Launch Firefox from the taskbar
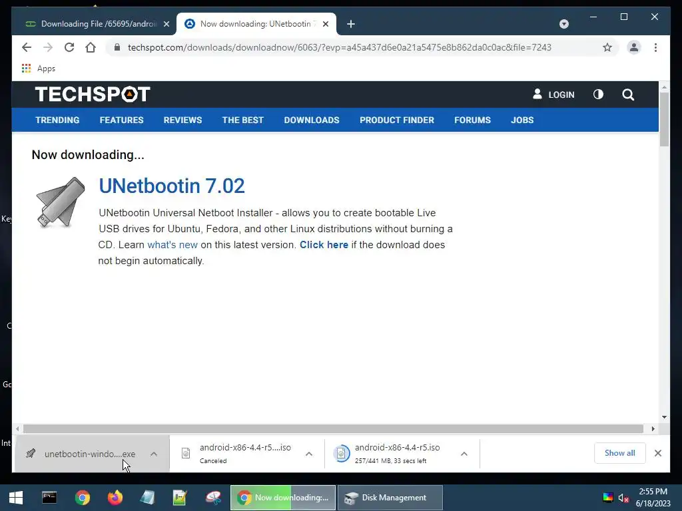 (x=115, y=498)
